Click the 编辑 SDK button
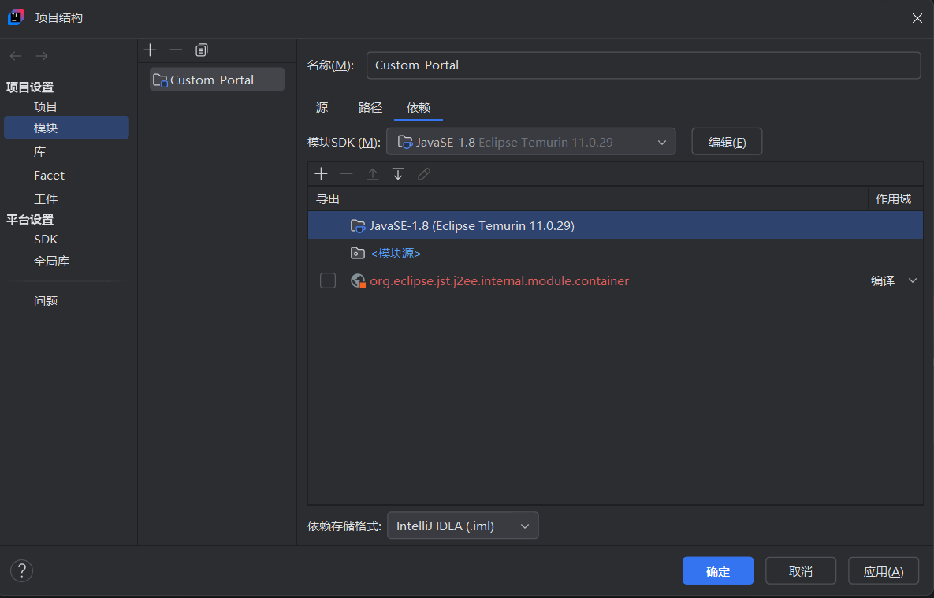The image size is (934, 598). pos(726,142)
